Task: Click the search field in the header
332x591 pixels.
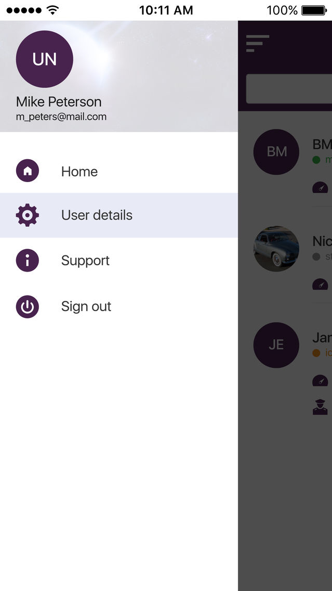Action: tap(289, 88)
